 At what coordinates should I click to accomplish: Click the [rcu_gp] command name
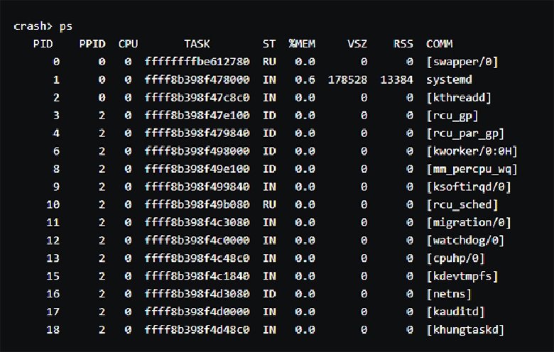(452, 116)
